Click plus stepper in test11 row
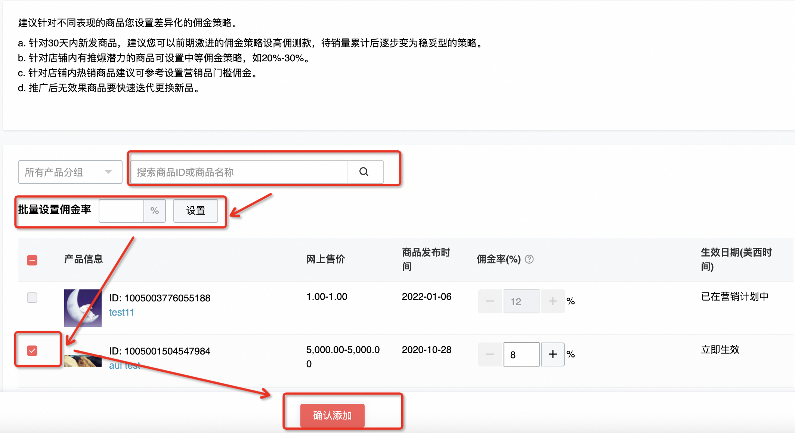The width and height of the screenshot is (795, 433). (x=553, y=301)
